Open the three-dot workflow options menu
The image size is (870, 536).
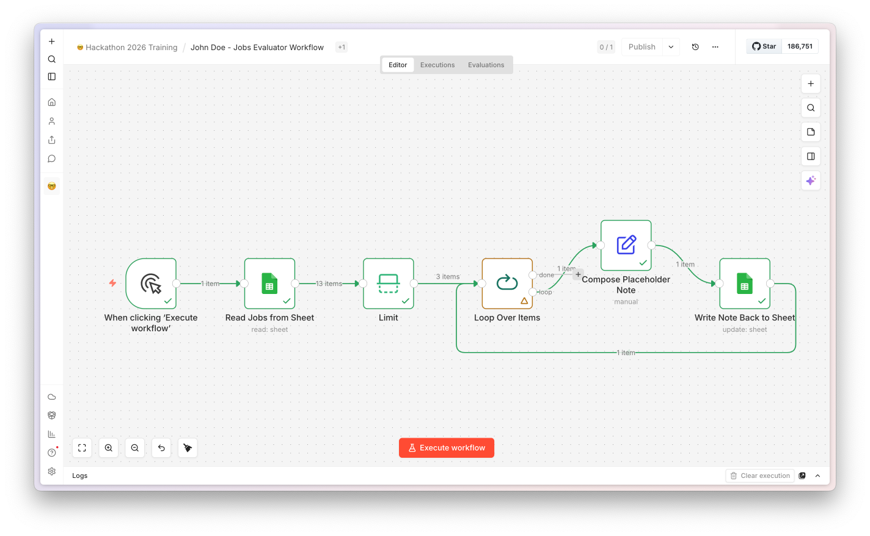tap(715, 47)
